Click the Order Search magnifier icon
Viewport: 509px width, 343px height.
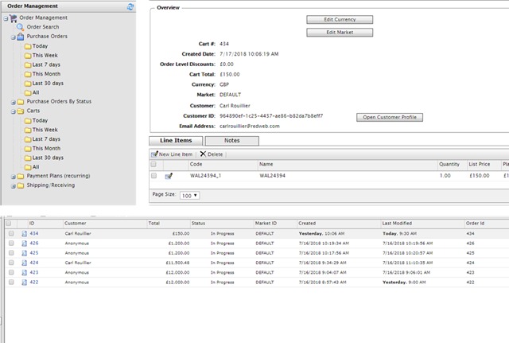click(x=21, y=27)
